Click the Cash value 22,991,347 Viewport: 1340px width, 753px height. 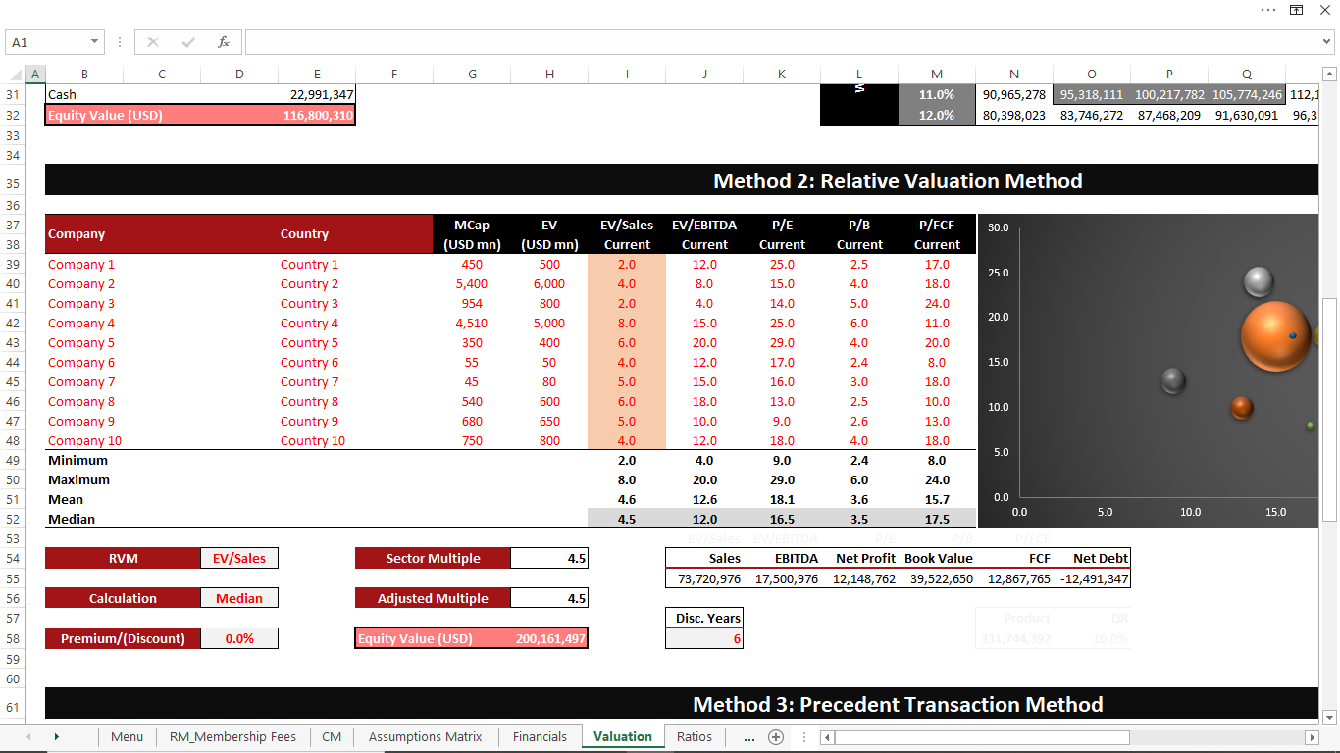(x=317, y=94)
